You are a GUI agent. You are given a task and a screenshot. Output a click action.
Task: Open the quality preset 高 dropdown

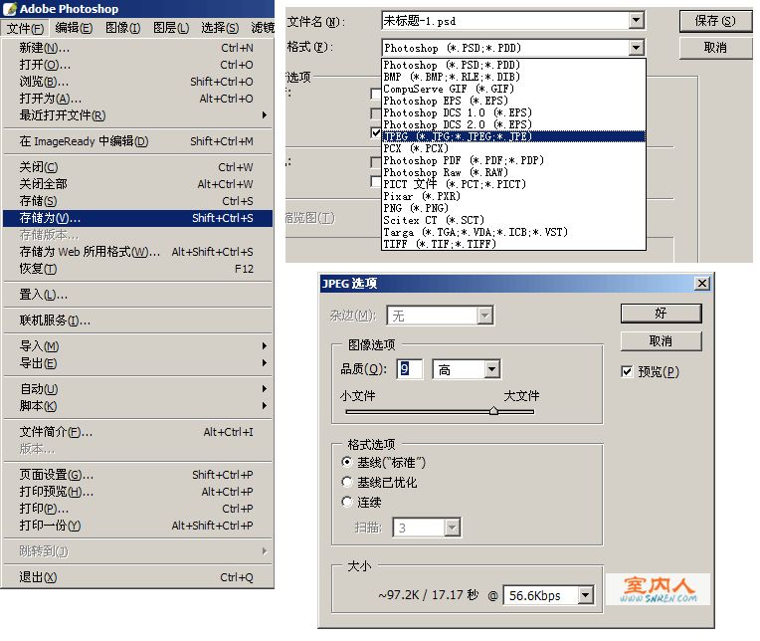[491, 369]
